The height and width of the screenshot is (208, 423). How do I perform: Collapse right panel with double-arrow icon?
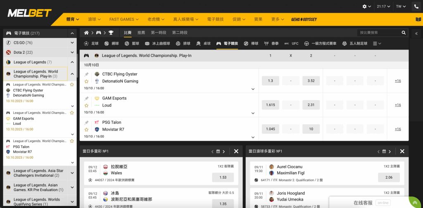coord(416,33)
